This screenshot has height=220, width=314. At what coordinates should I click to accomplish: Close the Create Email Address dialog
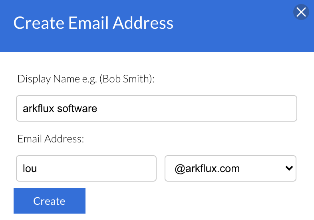301,12
